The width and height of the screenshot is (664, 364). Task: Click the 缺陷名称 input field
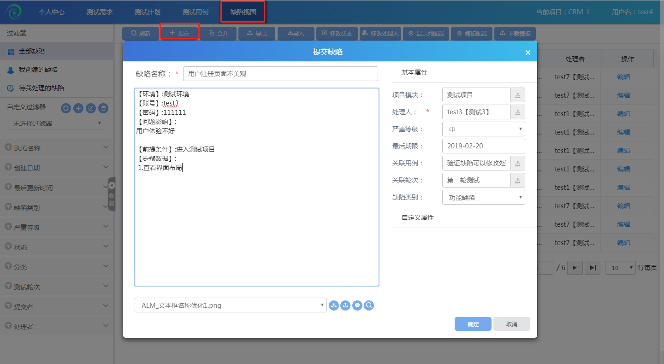(280, 74)
